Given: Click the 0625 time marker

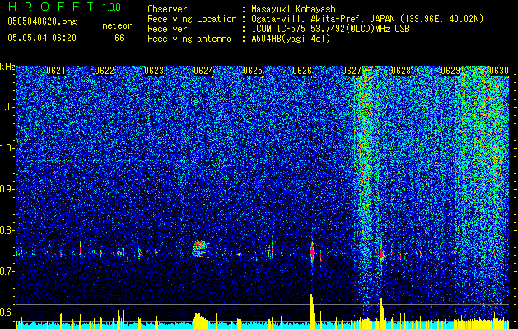Looking at the screenshot, I should [253, 71].
